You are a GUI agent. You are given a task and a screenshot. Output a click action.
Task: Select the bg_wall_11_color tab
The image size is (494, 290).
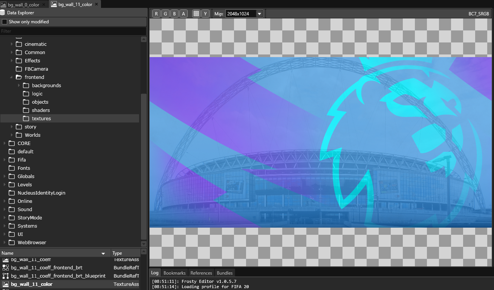tap(75, 4)
